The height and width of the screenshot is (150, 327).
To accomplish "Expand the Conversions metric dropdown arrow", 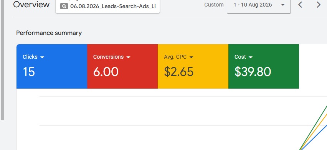I will (128, 57).
